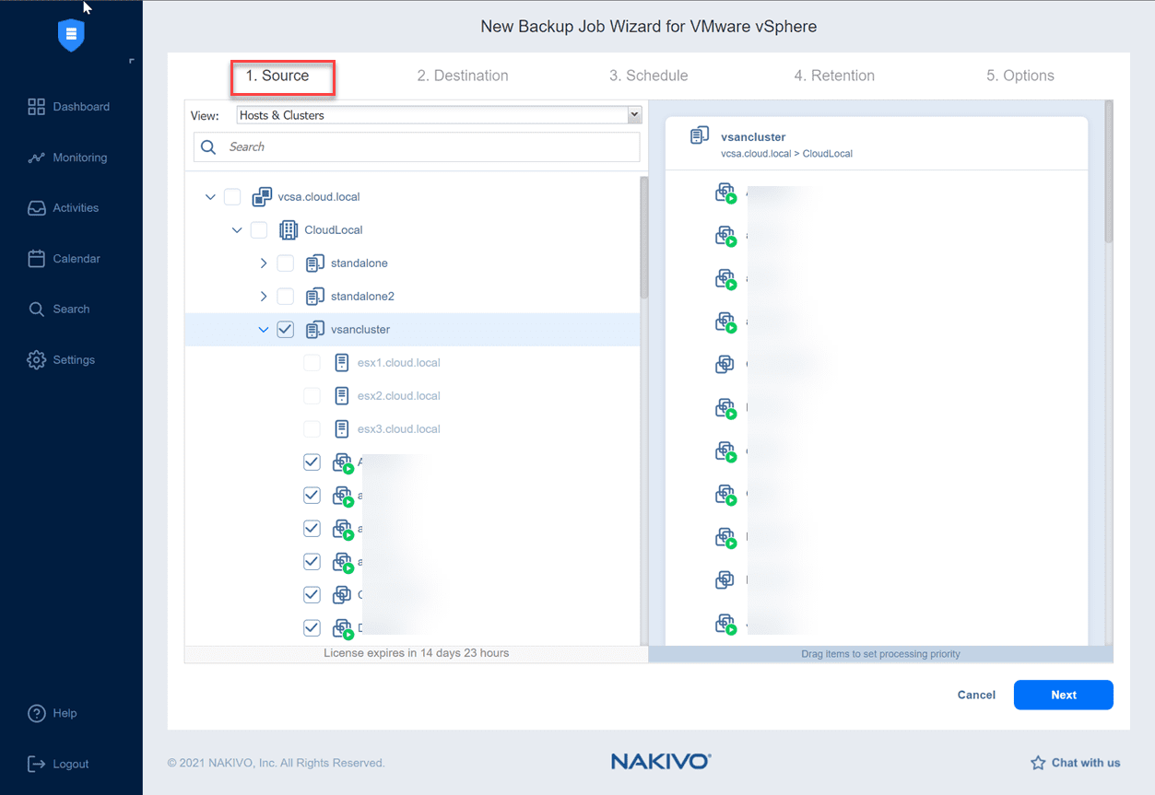Click the Next button
1155x795 pixels.
point(1063,695)
